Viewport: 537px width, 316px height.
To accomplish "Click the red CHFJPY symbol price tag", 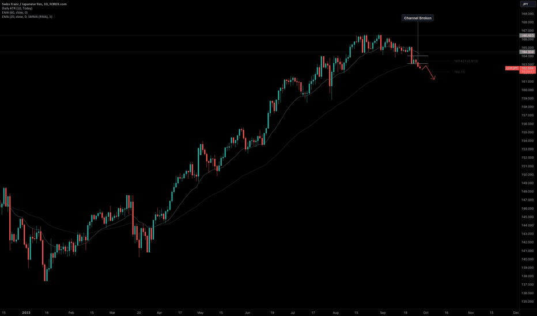I will [x=512, y=68].
